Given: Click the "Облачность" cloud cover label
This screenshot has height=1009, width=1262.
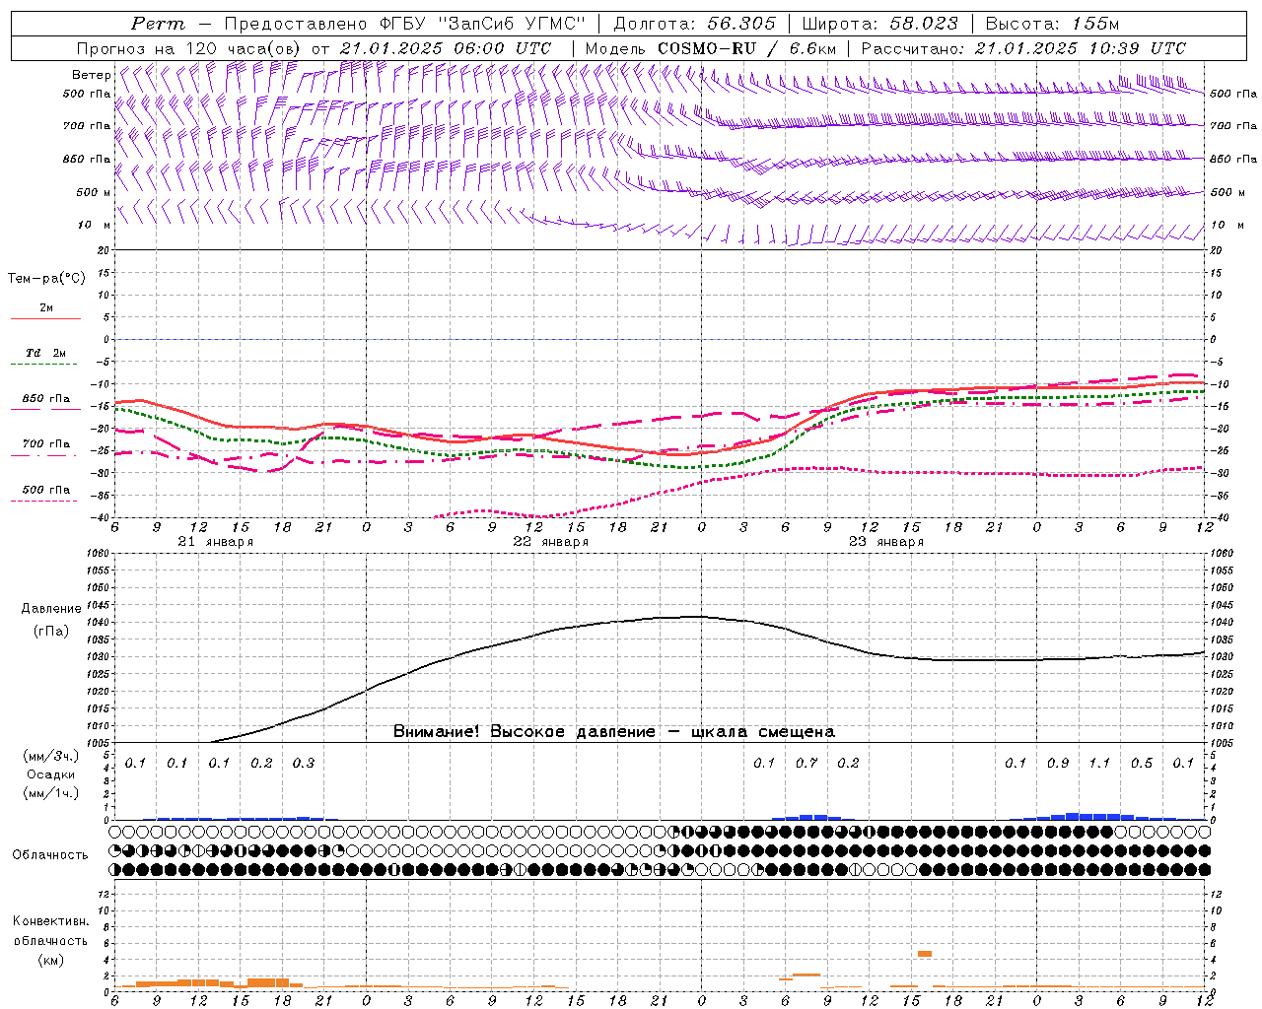Looking at the screenshot, I should [x=50, y=855].
